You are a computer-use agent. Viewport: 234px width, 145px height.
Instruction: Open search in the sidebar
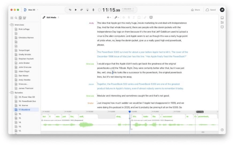(16, 18)
